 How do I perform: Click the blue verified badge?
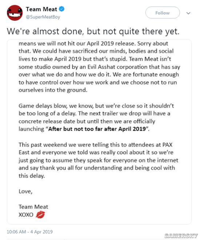point(61,9)
